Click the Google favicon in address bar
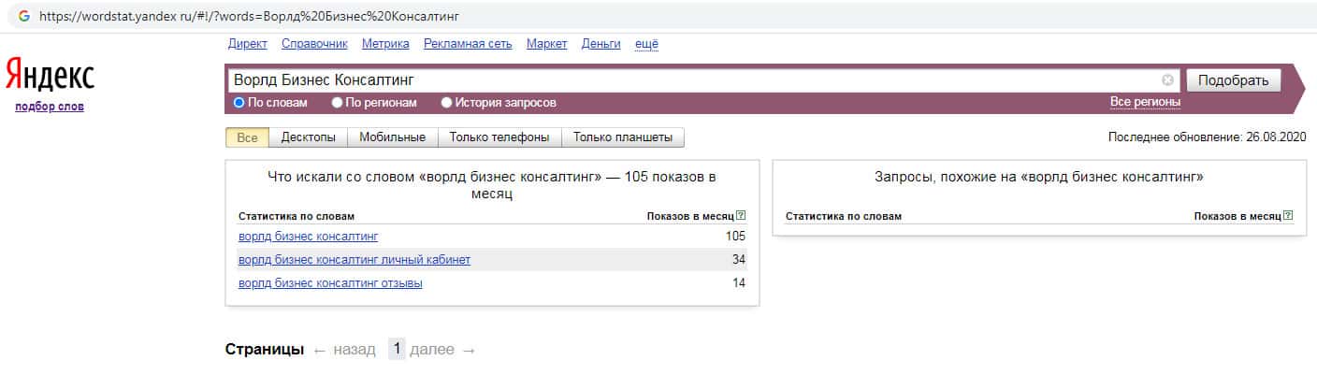Viewport: 1317px width, 389px height. [24, 17]
